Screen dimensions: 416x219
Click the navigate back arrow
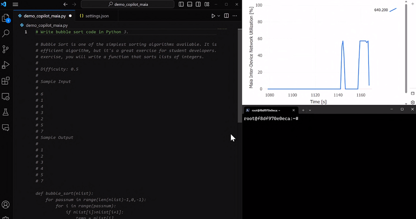[x=65, y=4]
